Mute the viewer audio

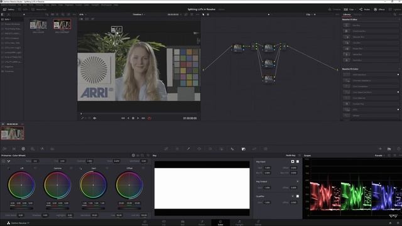point(95,118)
